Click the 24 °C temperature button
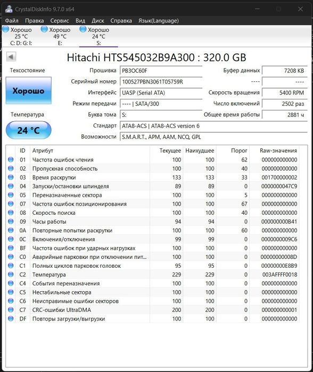Image resolution: width=313 pixels, height=372 pixels. 29,130
